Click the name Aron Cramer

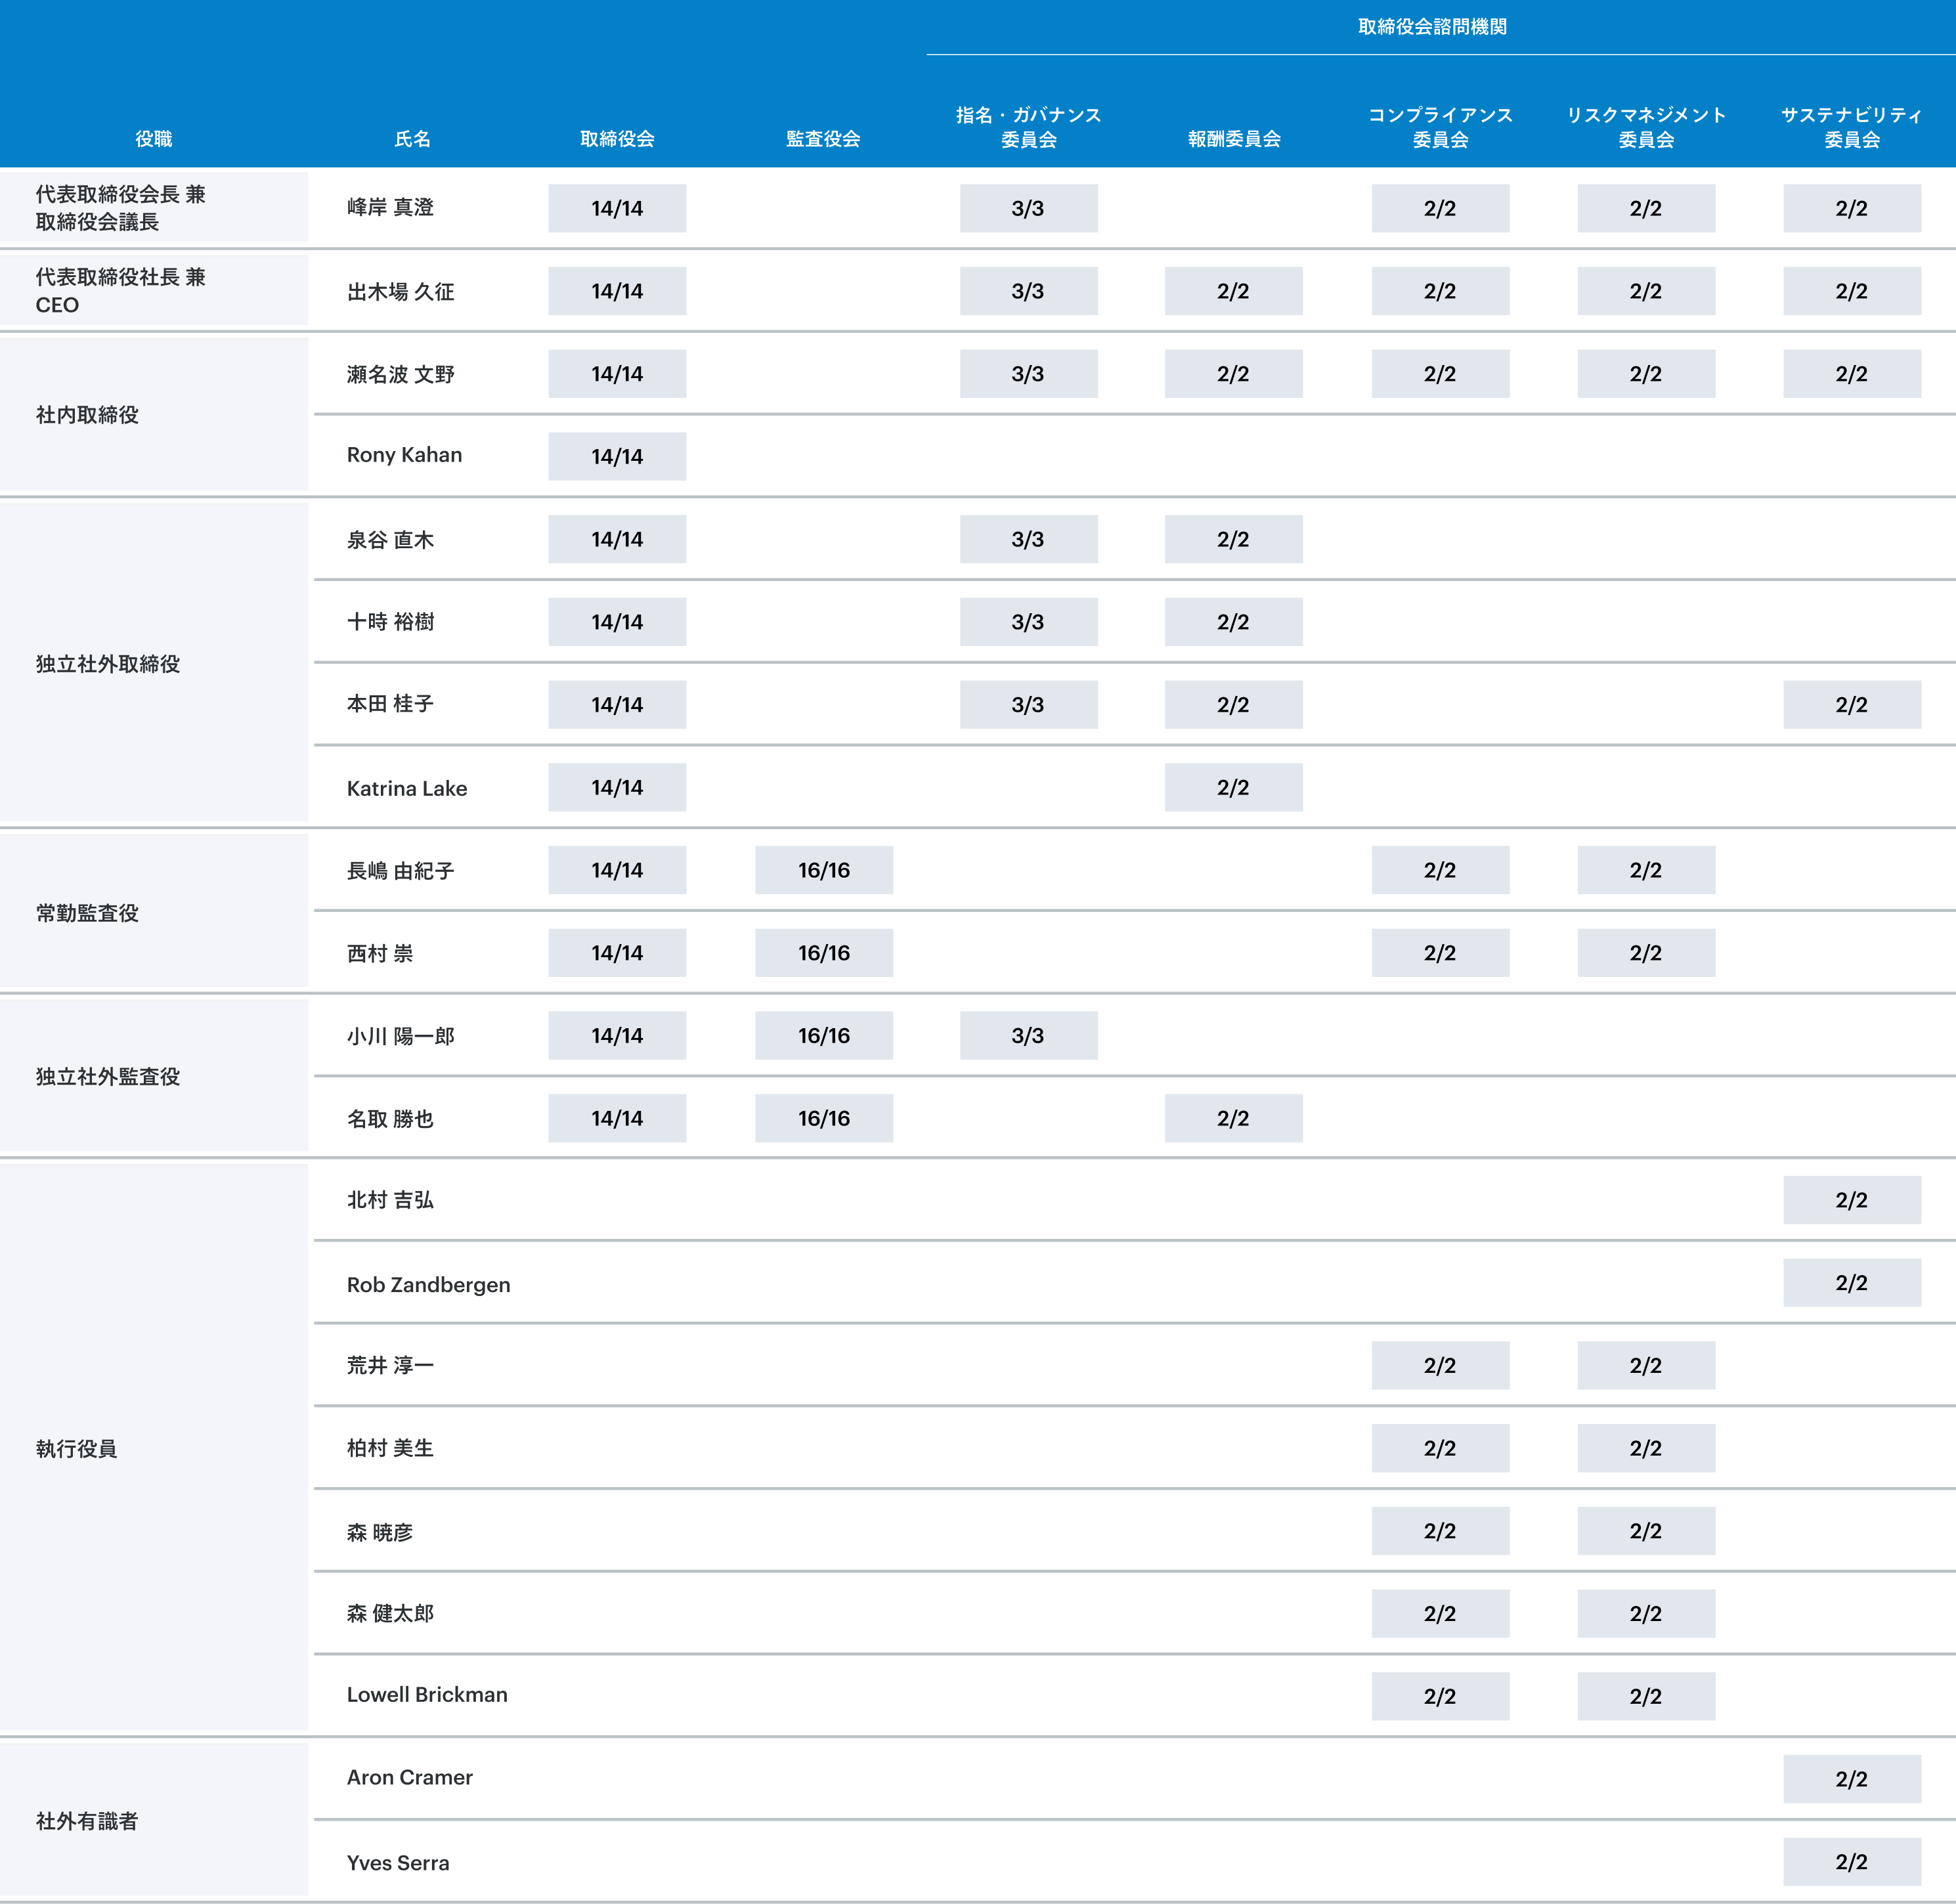tap(409, 1777)
